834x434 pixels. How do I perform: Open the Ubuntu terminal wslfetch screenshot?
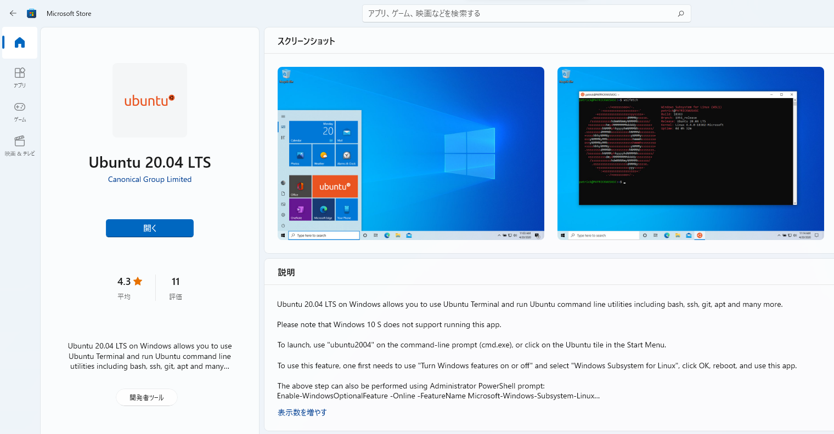tap(690, 153)
